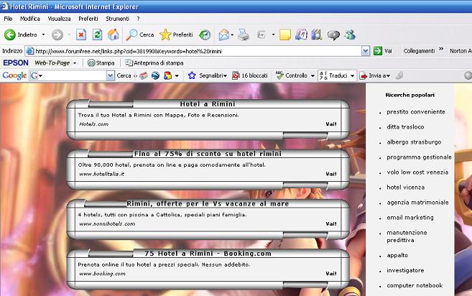This screenshot has height=296, width=472.
Task: Open the Edit icon dropdown arrow
Action: click(273, 35)
